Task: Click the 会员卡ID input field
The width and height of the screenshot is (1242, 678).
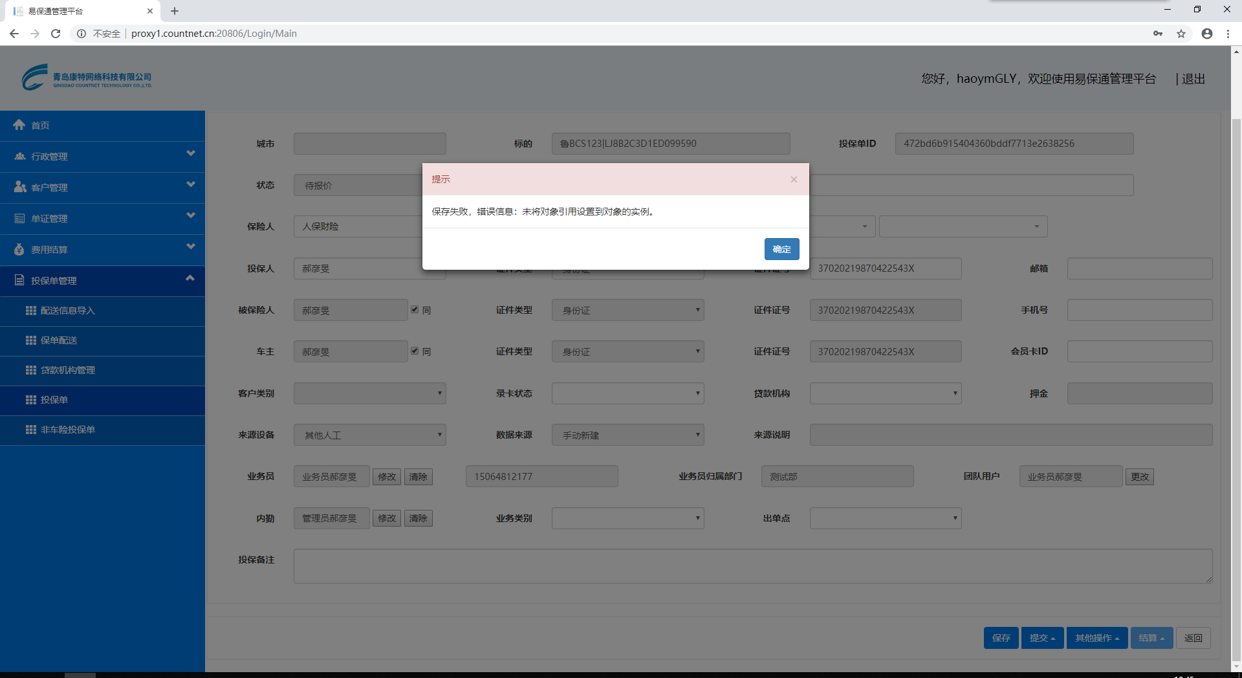Action: pos(1140,351)
